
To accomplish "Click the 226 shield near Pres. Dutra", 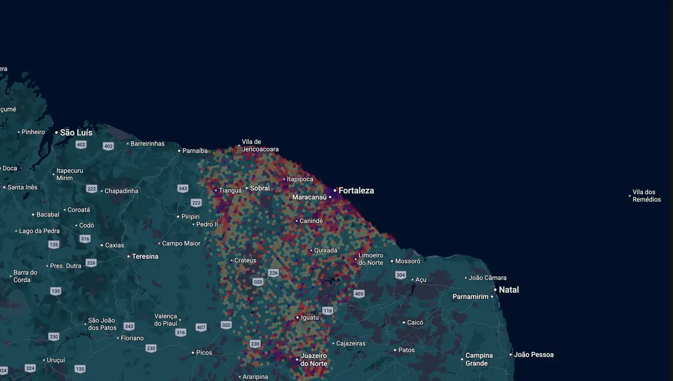I will coord(91,263).
